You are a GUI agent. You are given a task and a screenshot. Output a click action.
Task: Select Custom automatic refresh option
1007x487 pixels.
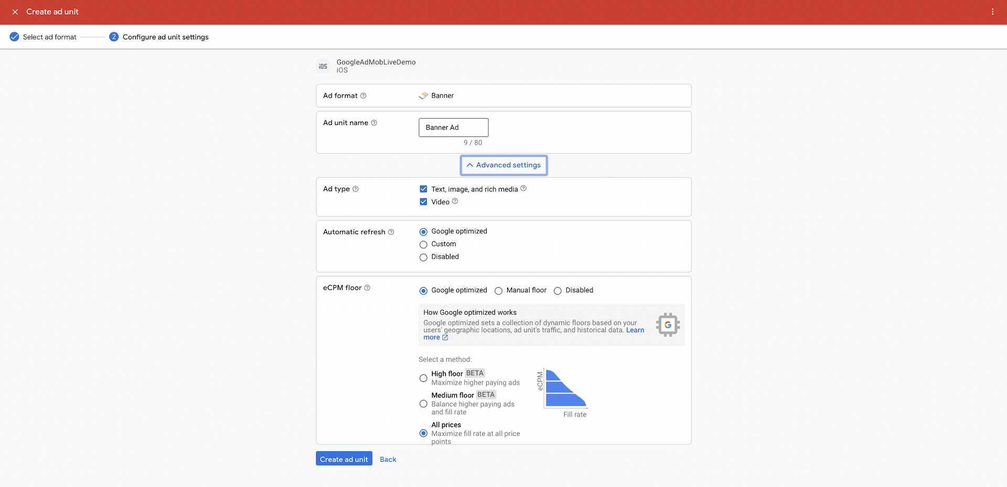pos(423,245)
